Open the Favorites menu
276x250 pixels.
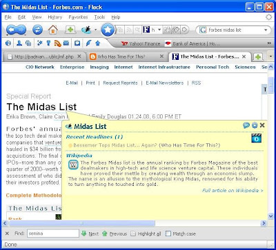pos(78,17)
